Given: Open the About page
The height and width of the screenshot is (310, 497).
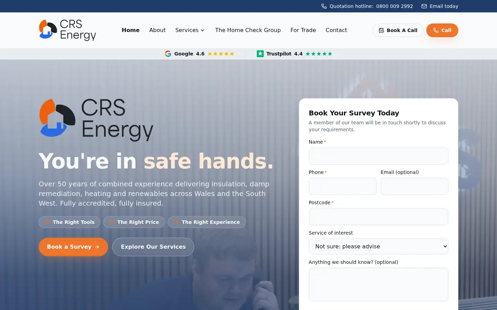Looking at the screenshot, I should tap(157, 30).
